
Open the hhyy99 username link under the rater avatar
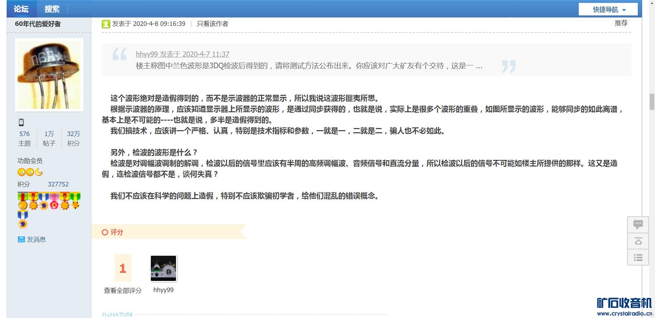(x=163, y=290)
